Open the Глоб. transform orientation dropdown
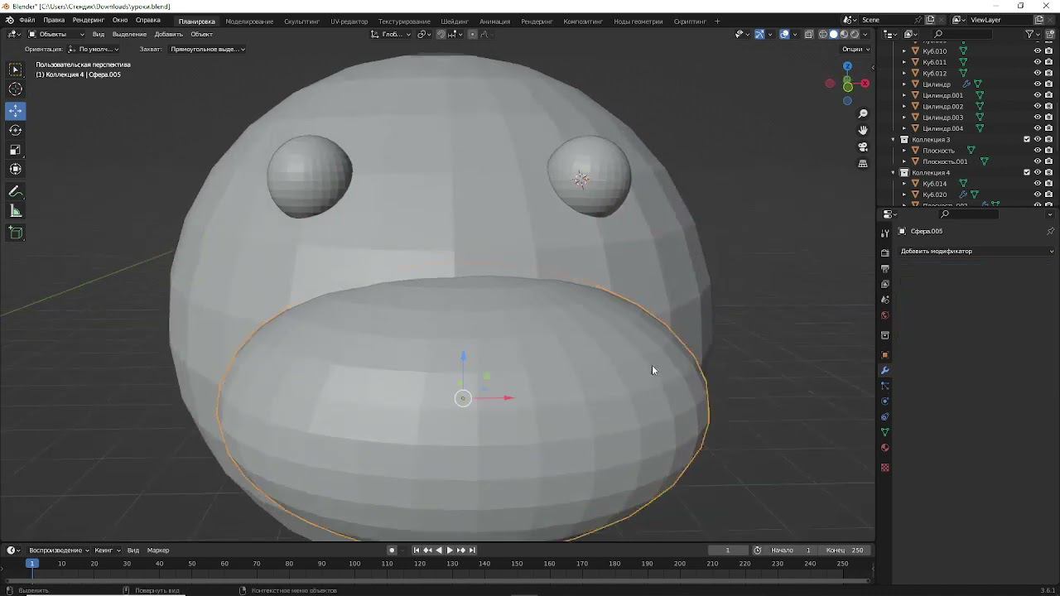Screen dimensions: 1060x596 392,34
